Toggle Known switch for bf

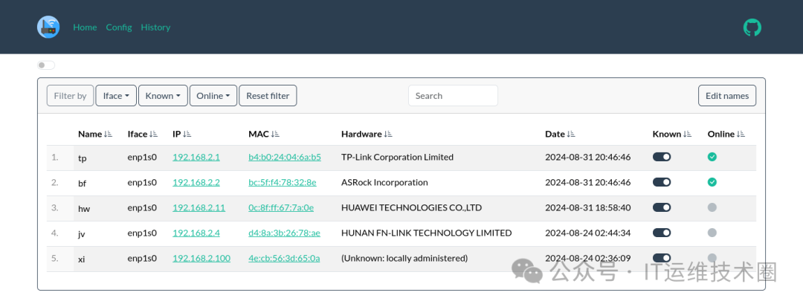(662, 182)
